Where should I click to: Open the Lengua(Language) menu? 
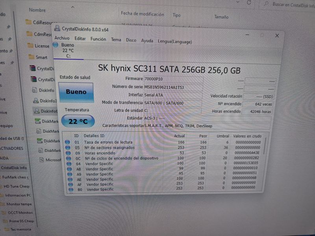tap(175, 42)
